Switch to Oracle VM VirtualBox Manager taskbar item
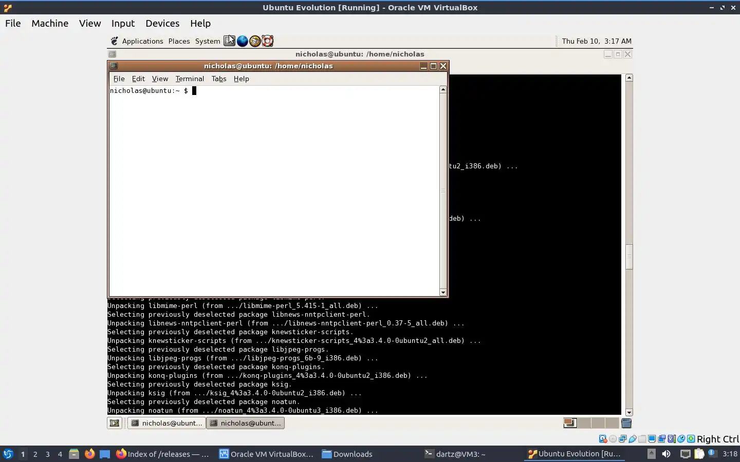Image resolution: width=740 pixels, height=462 pixels. (x=266, y=454)
